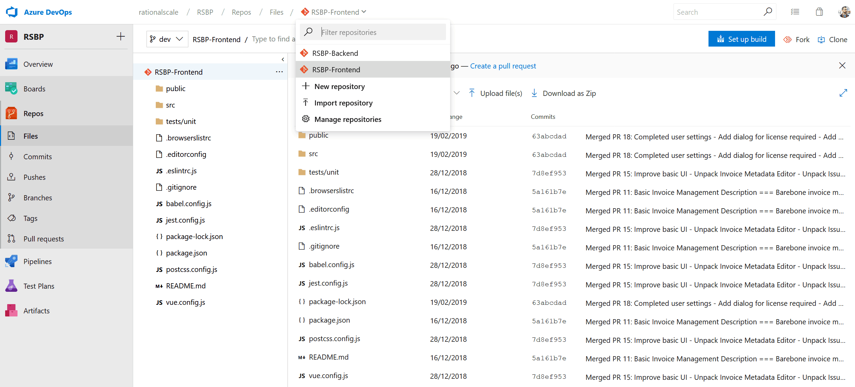Open the work items list icon

tap(795, 12)
